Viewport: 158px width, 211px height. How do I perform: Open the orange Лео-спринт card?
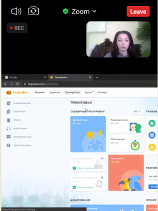126,173
